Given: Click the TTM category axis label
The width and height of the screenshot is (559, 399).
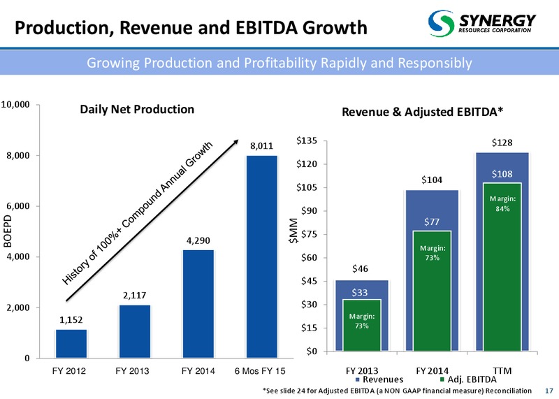Looking at the screenshot, I should tap(502, 371).
